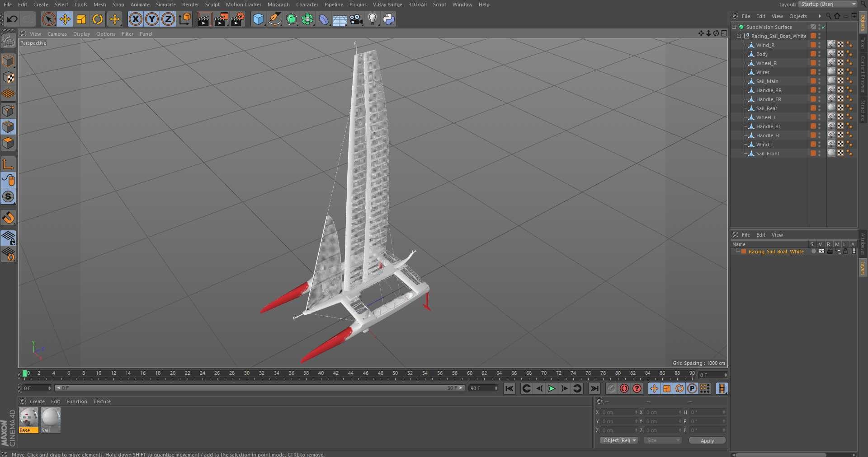Image resolution: width=868 pixels, height=457 pixels.
Task: Open the spline Pen tool
Action: tap(274, 19)
